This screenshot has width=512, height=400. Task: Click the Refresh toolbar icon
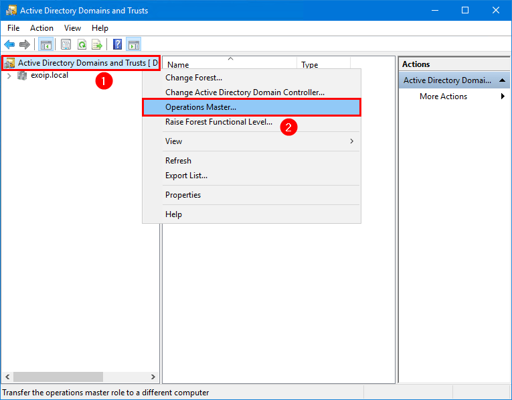(x=82, y=44)
